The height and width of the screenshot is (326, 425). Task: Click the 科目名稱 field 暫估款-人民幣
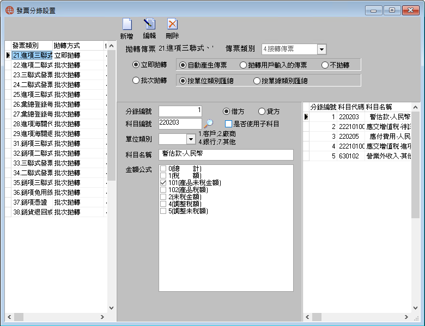coord(226,155)
